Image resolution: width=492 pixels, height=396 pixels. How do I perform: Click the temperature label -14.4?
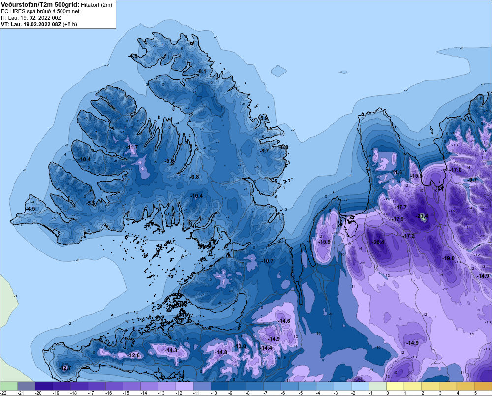[266, 348]
